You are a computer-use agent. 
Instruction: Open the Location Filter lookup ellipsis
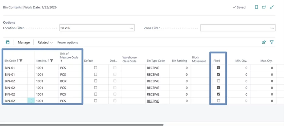pos(131,28)
